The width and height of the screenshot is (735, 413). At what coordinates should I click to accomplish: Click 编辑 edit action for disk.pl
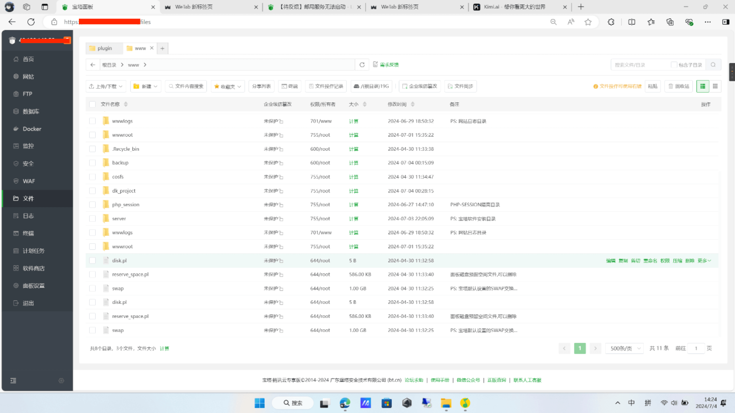[x=611, y=260]
